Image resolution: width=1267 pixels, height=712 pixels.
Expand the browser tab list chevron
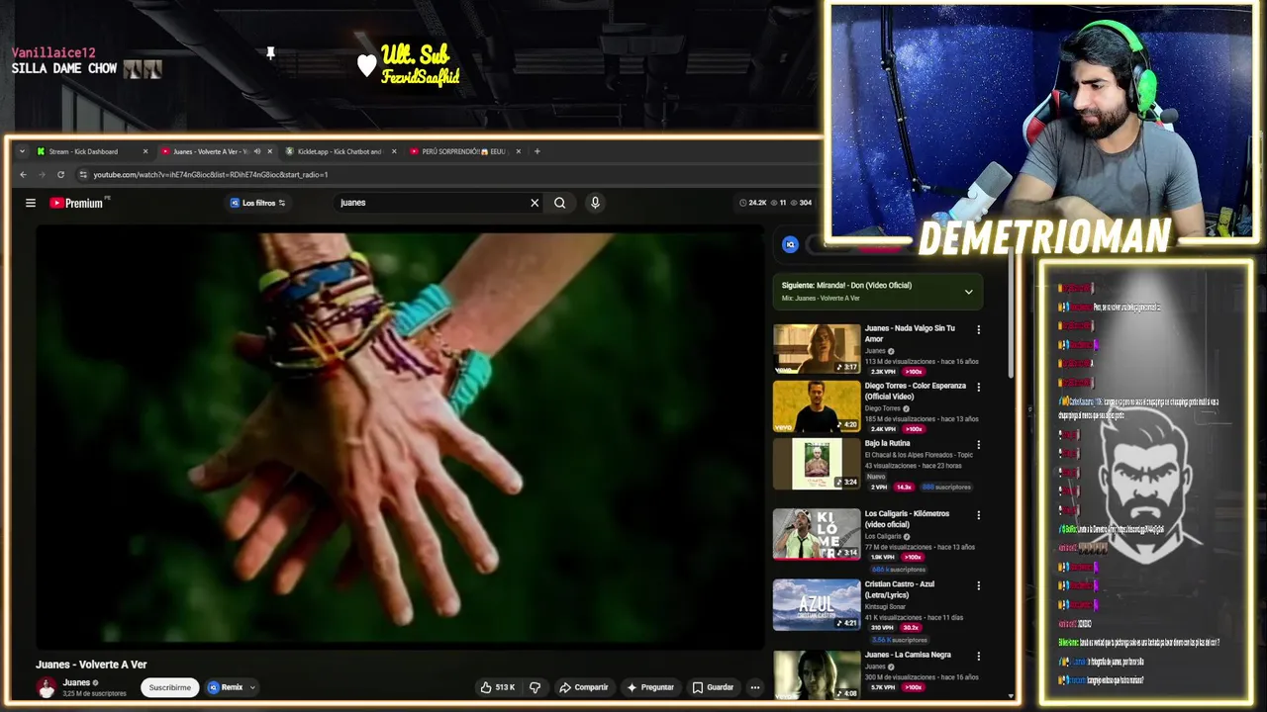coord(22,151)
